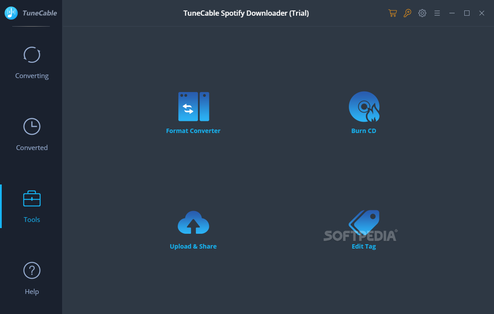Screen dimensions: 494x314
Task: Switch to the Converting tab label
Action: tap(32, 76)
